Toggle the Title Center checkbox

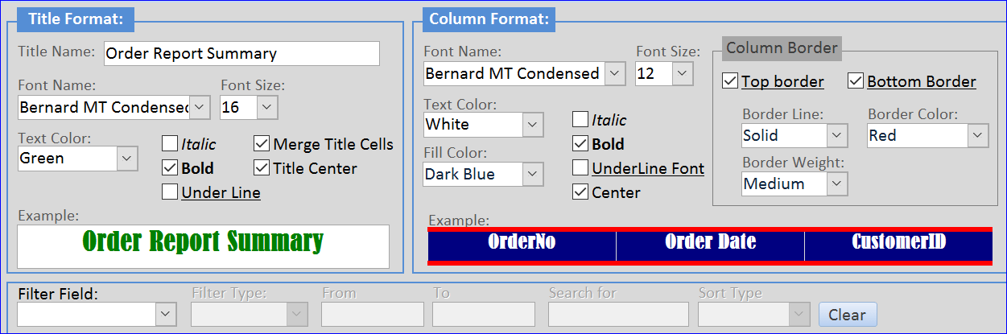click(262, 168)
